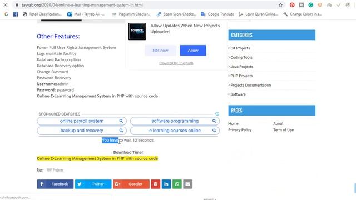
Task: Share via the Pinterest icon
Action: point(156,184)
